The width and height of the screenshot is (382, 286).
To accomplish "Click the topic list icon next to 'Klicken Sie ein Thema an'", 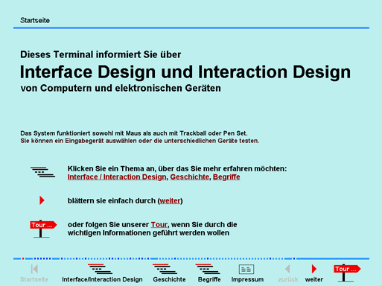I will tap(42, 172).
